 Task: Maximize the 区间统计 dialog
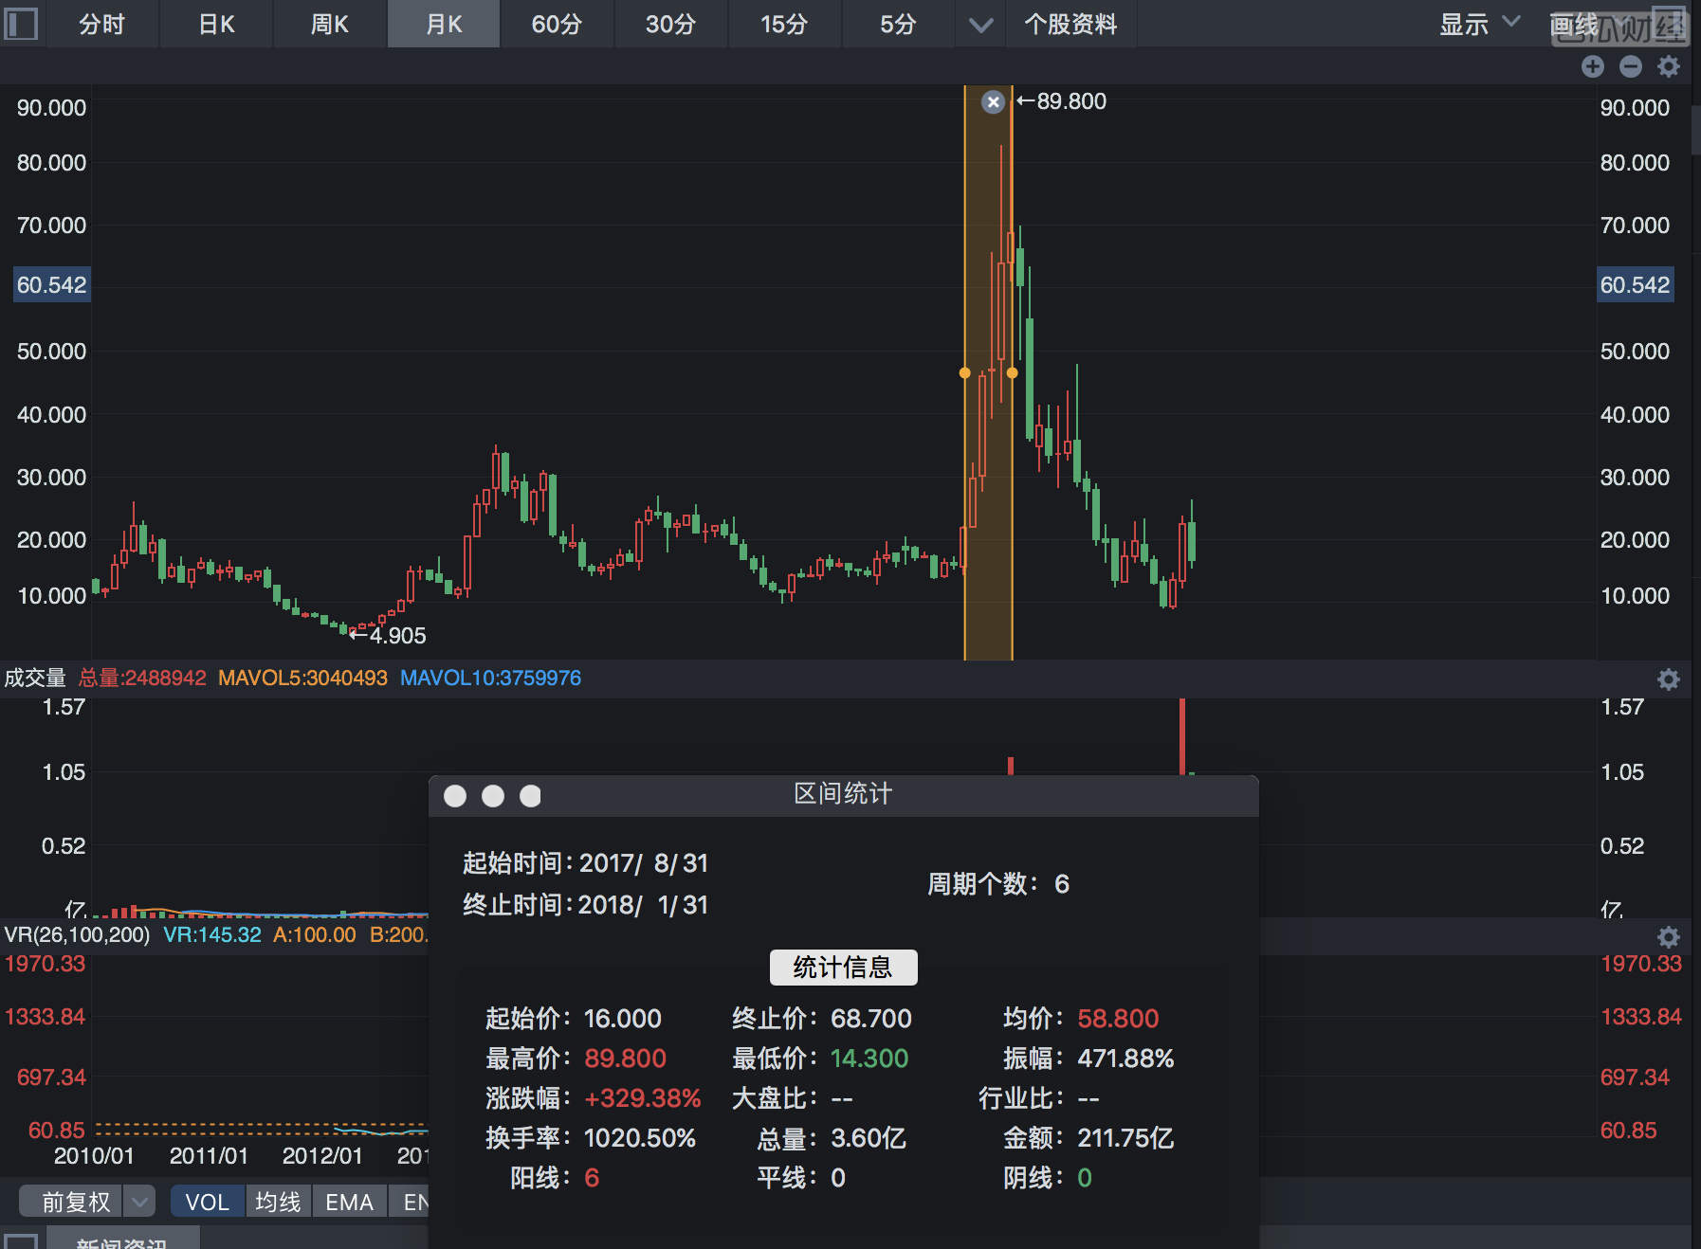(x=530, y=796)
